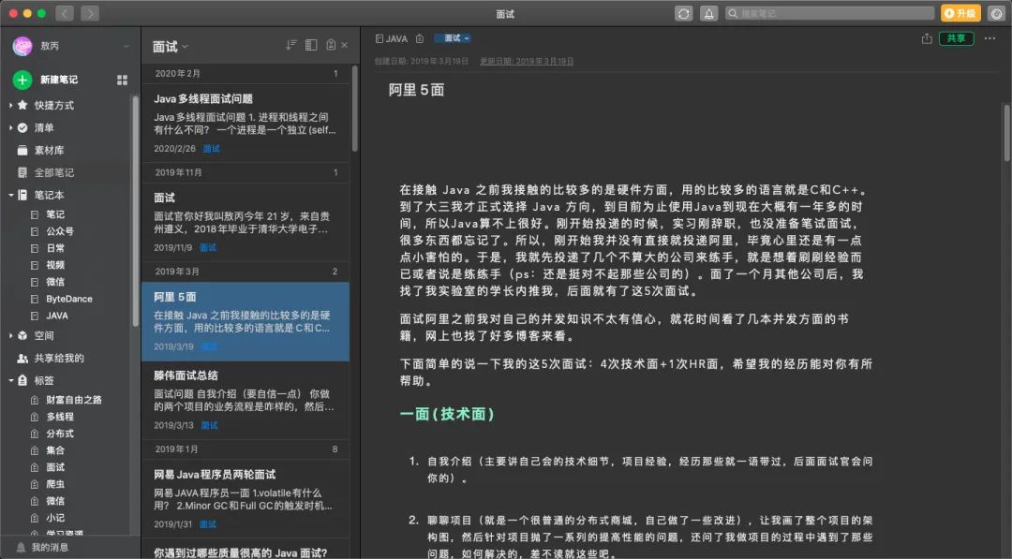
Task: Open the 空间 spaces cube icon
Action: click(x=22, y=335)
